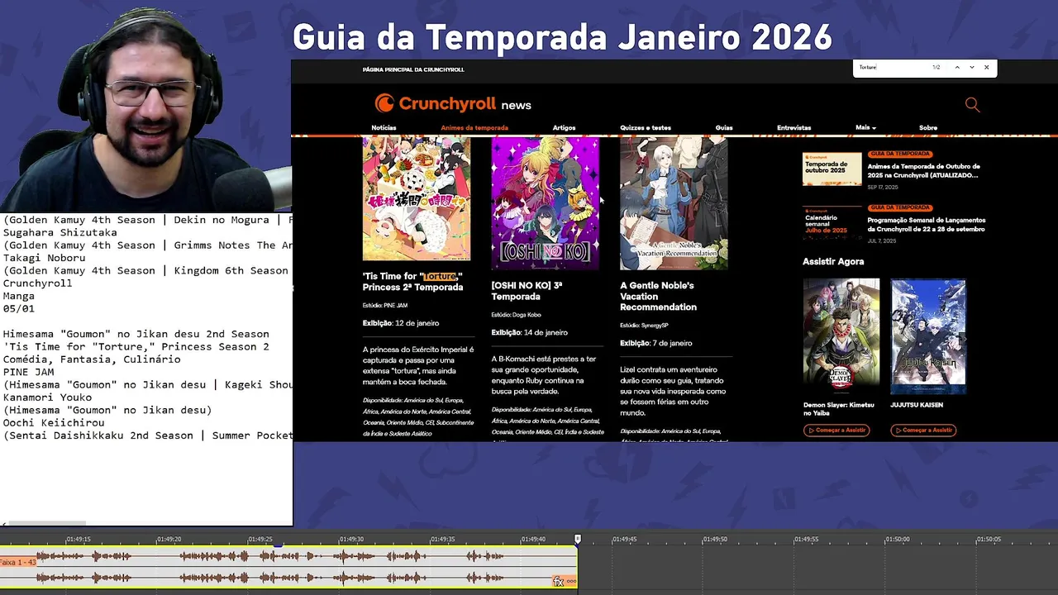This screenshot has height=595, width=1058.
Task: Click the Demon Slayer: Kimetsu no Yaiba title
Action: (x=838, y=408)
